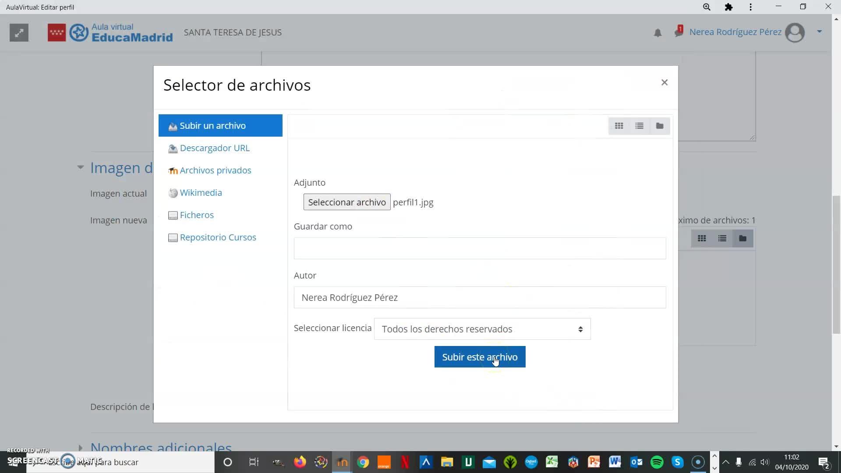Select the Descargador URL repository
This screenshot has height=473, width=841.
(214, 148)
